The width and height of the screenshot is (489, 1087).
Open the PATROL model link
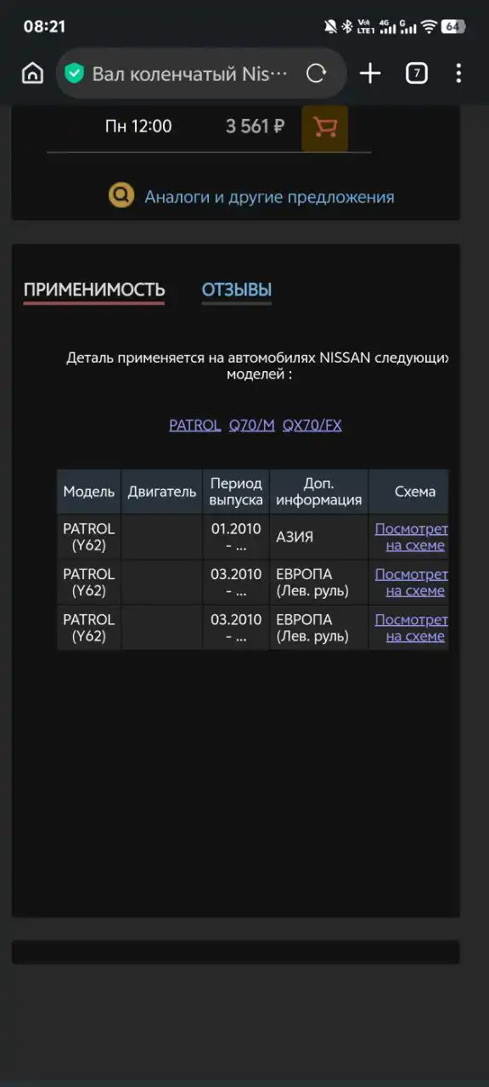(x=194, y=425)
